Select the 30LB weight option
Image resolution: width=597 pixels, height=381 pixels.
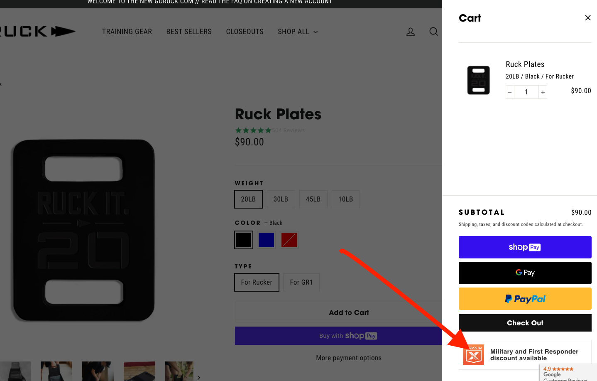point(281,199)
